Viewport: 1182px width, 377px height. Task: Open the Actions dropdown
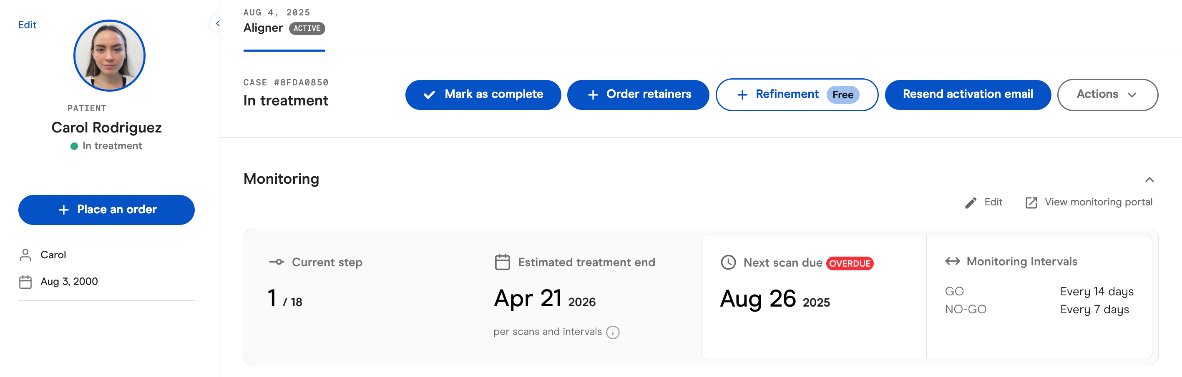pyautogui.click(x=1107, y=95)
